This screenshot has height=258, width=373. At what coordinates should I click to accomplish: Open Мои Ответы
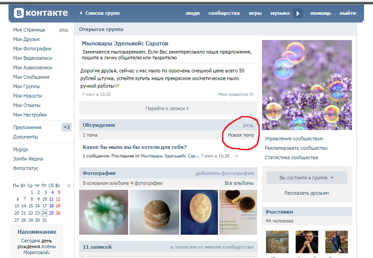(27, 105)
